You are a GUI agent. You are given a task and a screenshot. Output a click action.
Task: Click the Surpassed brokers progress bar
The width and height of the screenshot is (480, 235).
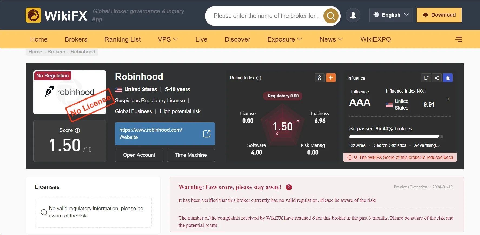[x=396, y=137]
